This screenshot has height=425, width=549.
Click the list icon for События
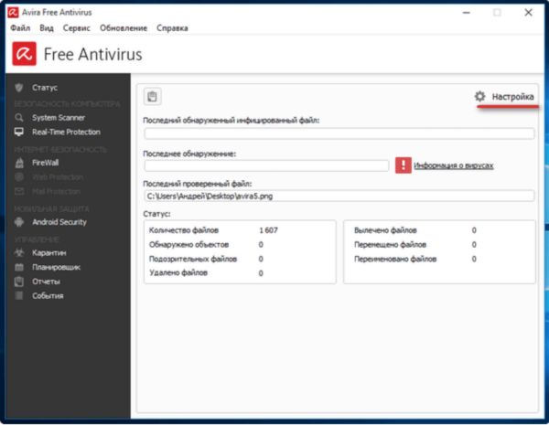(x=19, y=296)
